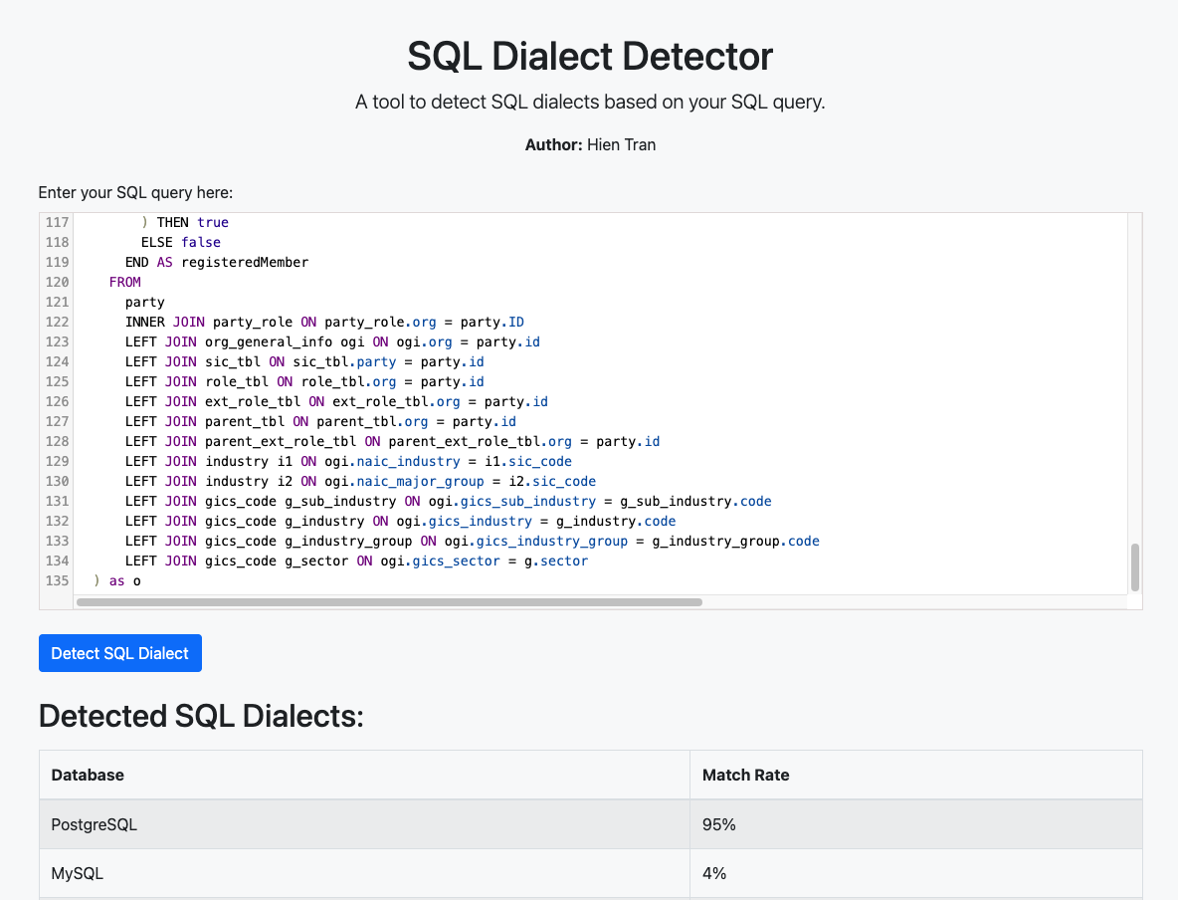Click the INNER JOIN keyword on line 122
1178x900 pixels.
pos(165,322)
